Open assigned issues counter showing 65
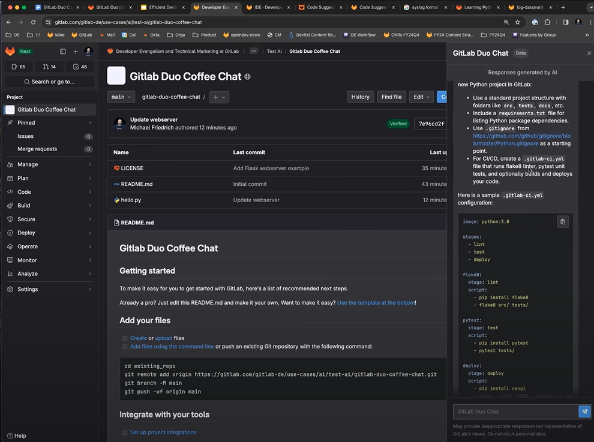This screenshot has height=442, width=594. pos(19,67)
